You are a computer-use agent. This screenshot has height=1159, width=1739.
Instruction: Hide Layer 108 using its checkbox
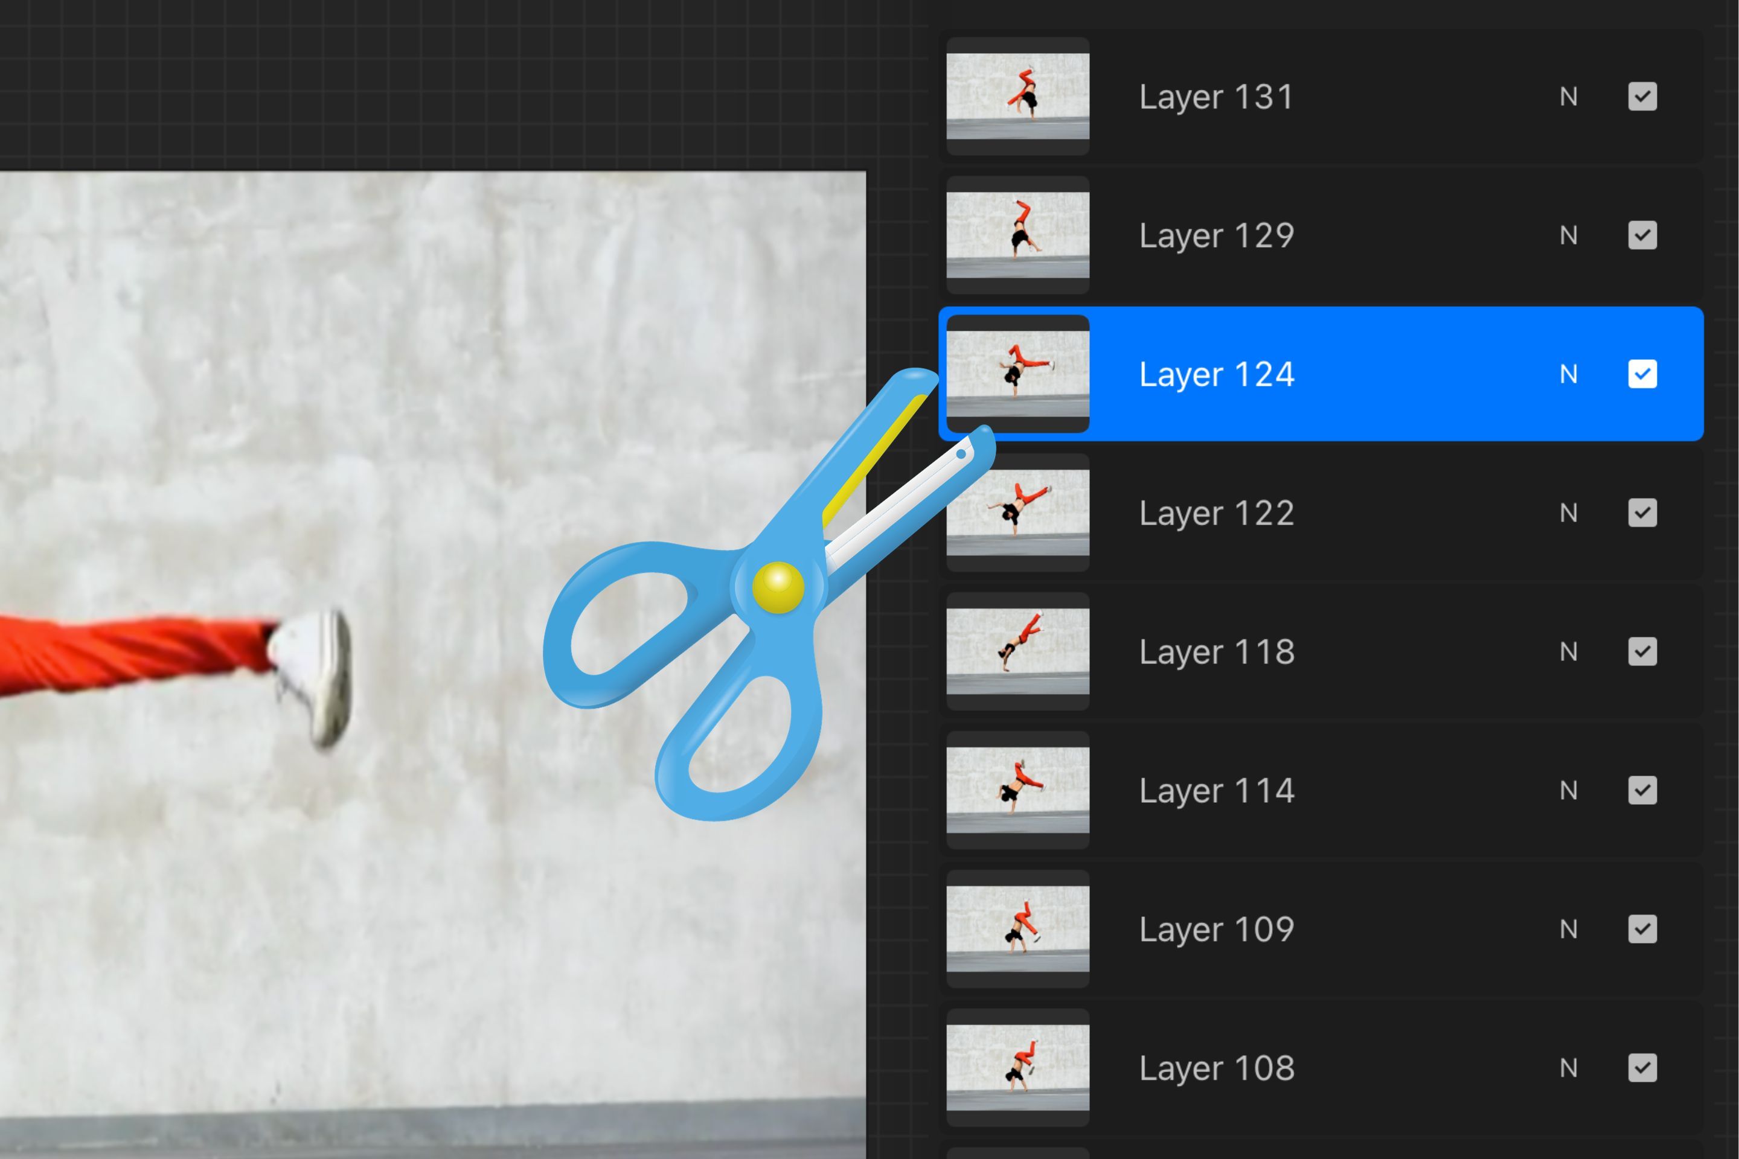coord(1642,1068)
